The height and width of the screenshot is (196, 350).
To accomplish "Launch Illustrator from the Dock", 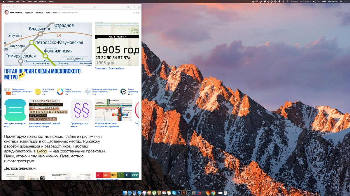I will coord(184,193).
